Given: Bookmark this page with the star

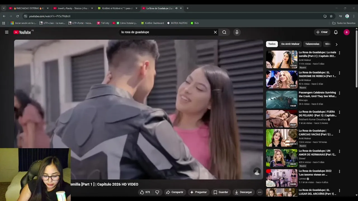Looking at the screenshot, I should (x=331, y=16).
